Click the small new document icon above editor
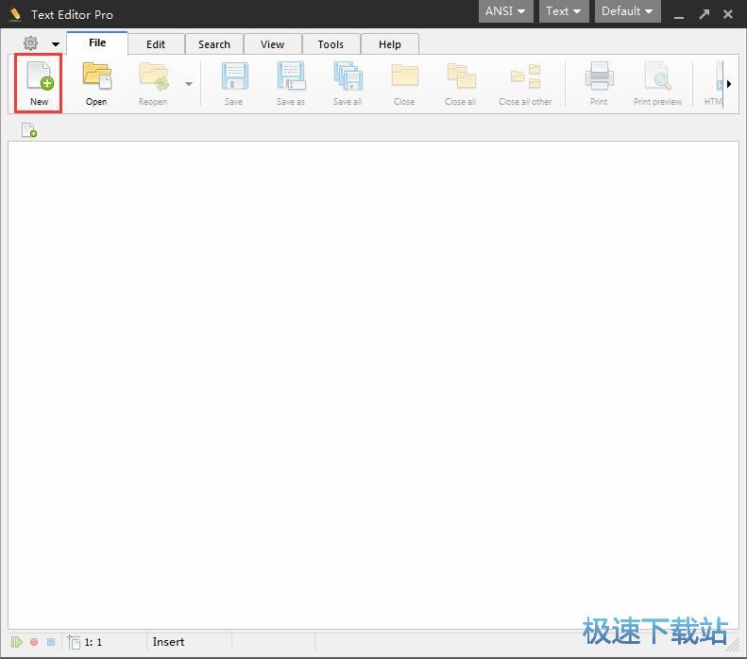The height and width of the screenshot is (659, 747). click(29, 131)
